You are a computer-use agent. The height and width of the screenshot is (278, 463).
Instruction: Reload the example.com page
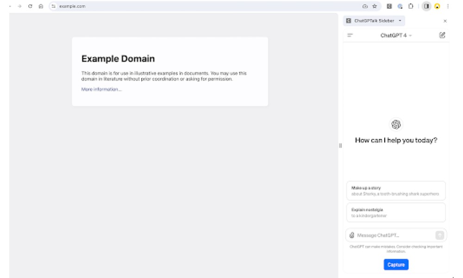(x=30, y=6)
